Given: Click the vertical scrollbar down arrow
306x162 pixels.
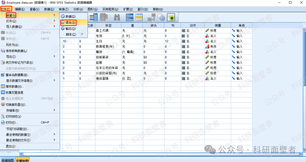Looking at the screenshot, I should (x=304, y=150).
